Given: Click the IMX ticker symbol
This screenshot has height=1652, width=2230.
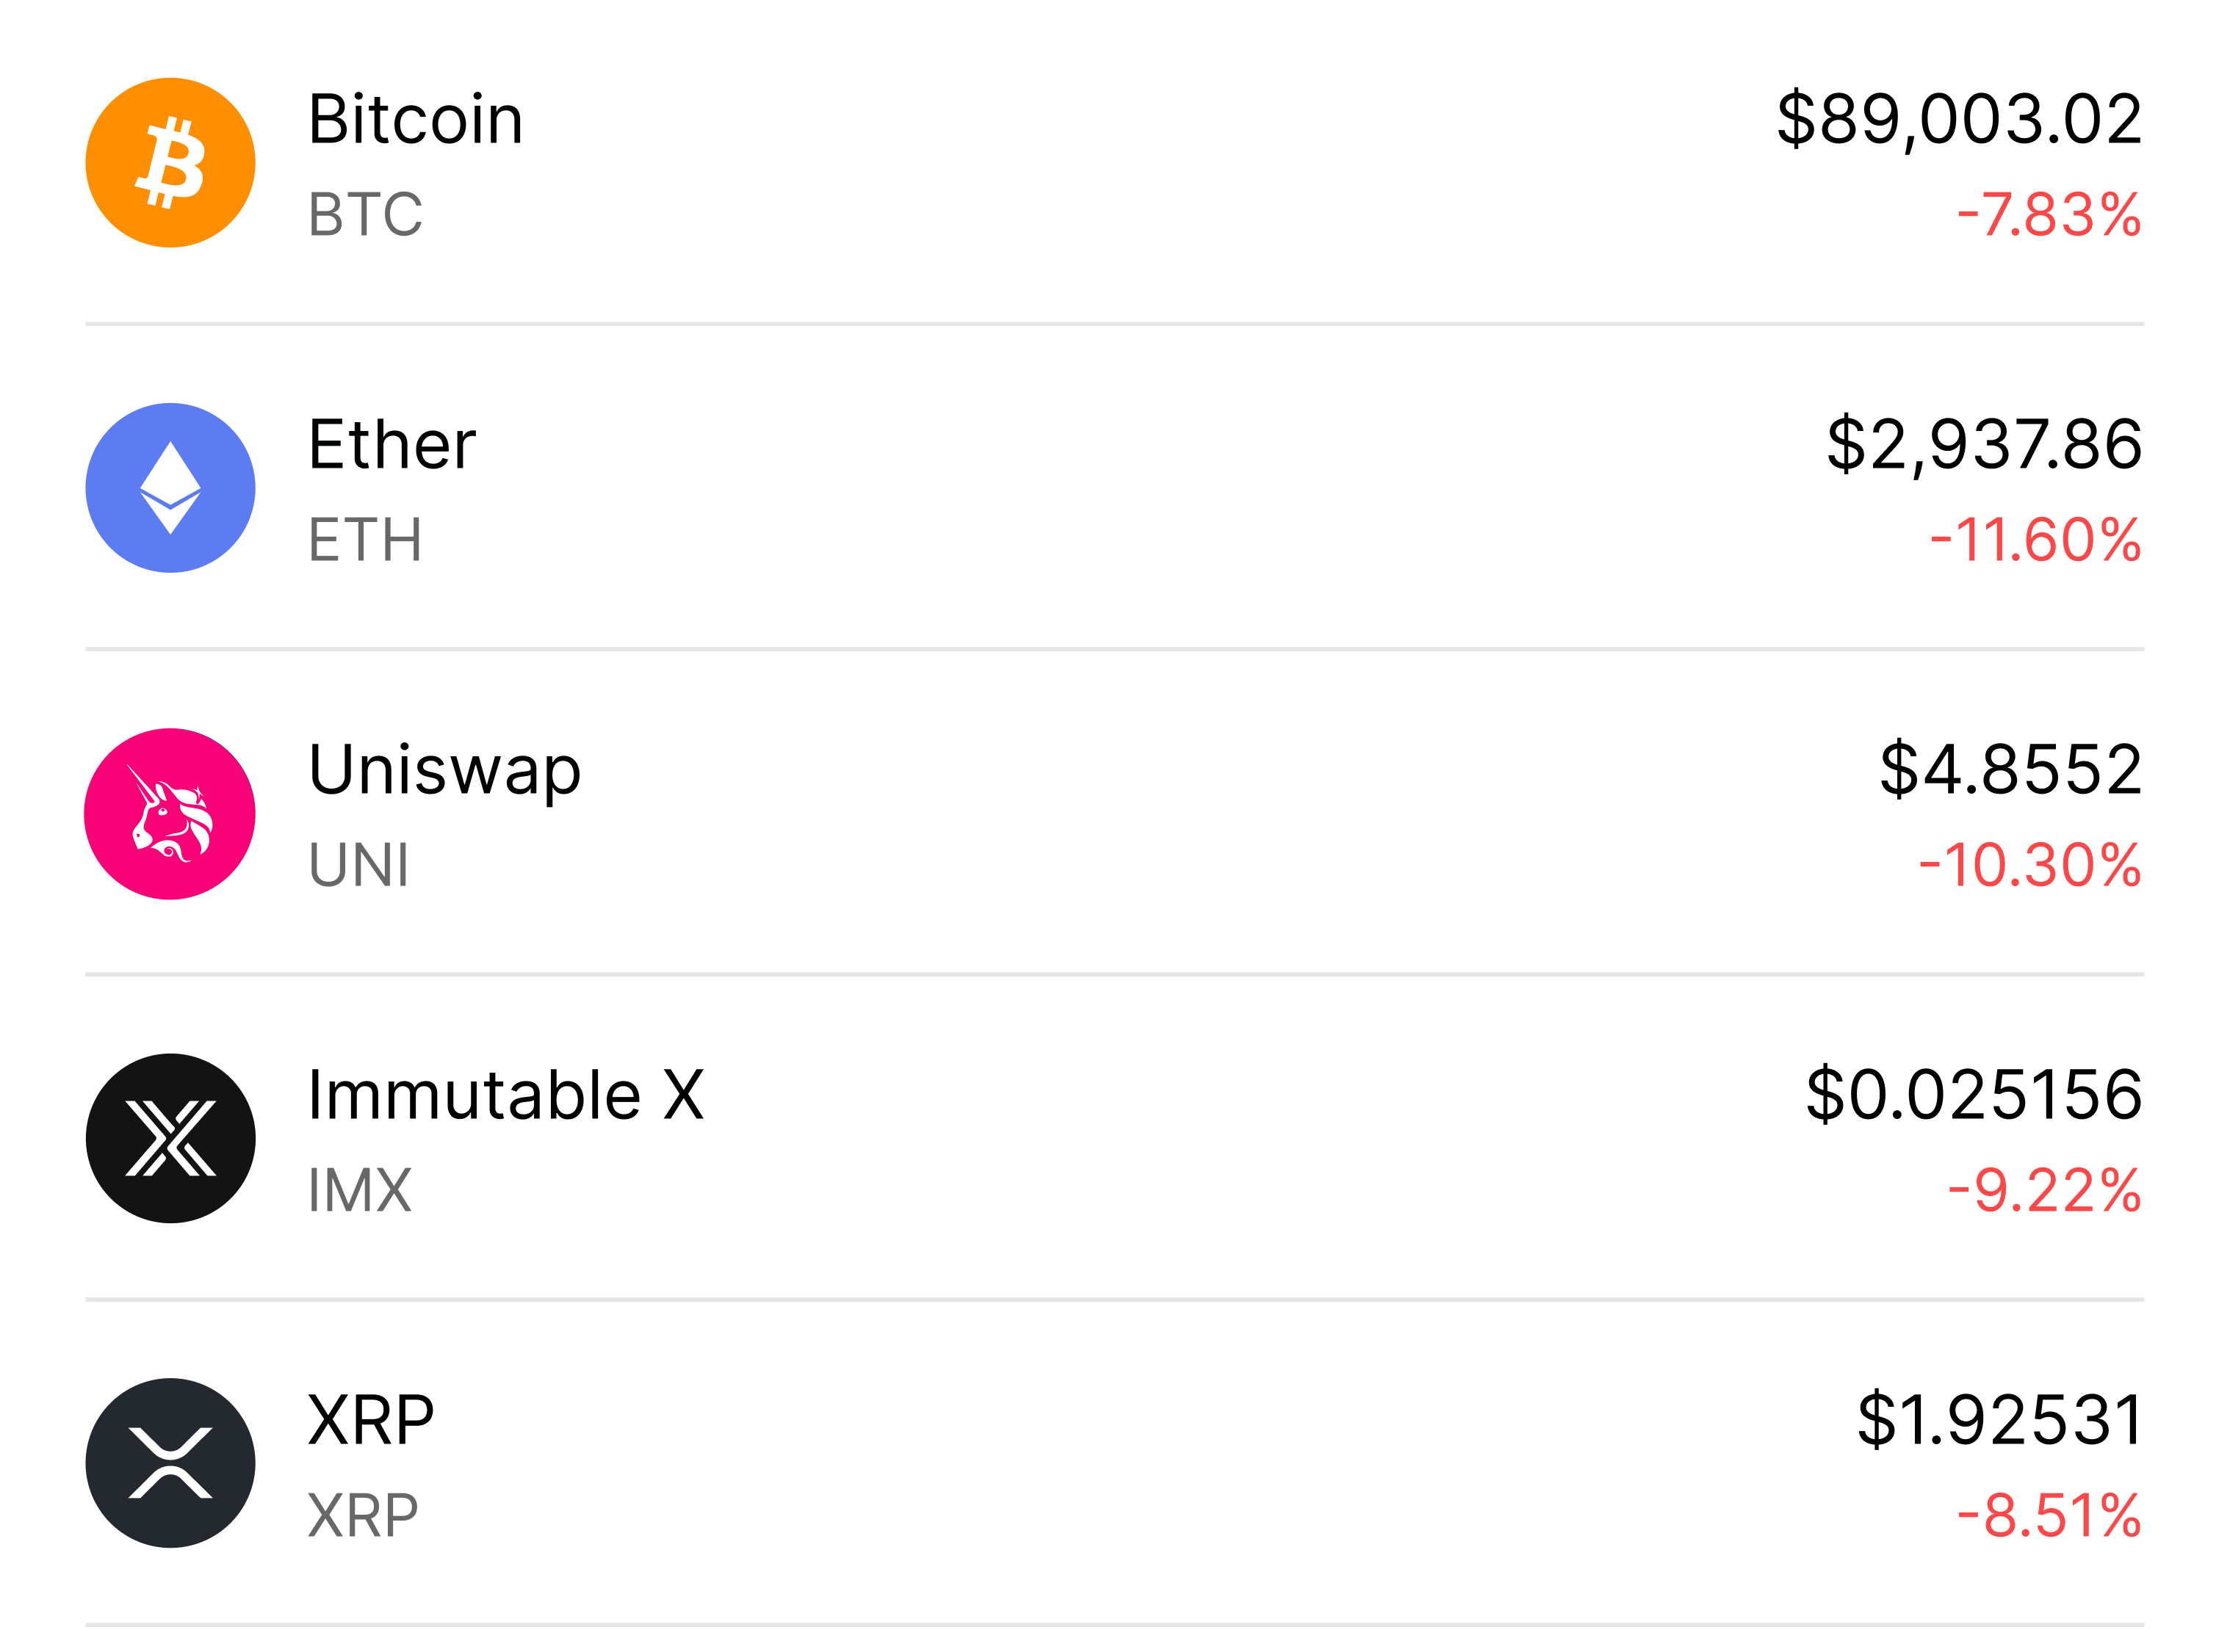Looking at the screenshot, I should (x=360, y=1190).
